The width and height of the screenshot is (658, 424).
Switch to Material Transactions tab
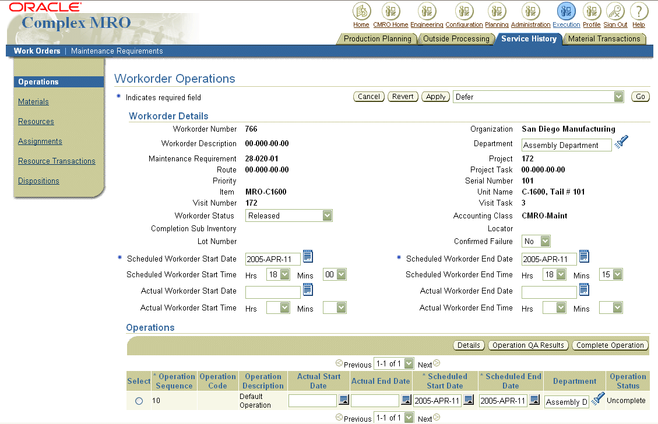click(604, 38)
